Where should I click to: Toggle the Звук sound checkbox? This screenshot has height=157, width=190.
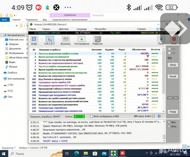169,122
